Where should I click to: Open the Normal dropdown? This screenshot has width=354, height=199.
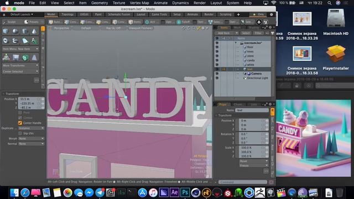(x=31, y=144)
